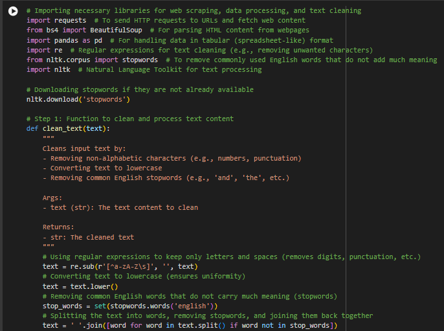
Task: Run the code cell with play button
Action: (x=13, y=11)
